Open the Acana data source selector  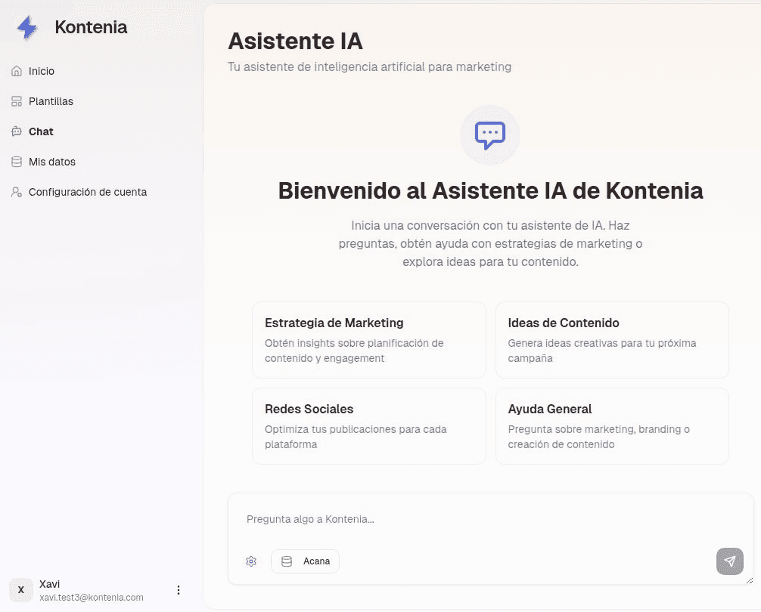(x=305, y=561)
